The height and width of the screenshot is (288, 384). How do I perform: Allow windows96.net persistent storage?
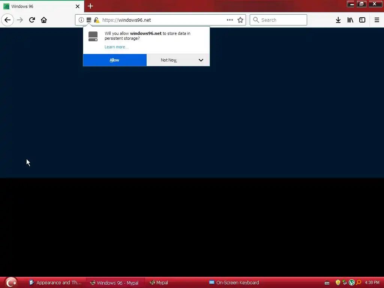[115, 60]
